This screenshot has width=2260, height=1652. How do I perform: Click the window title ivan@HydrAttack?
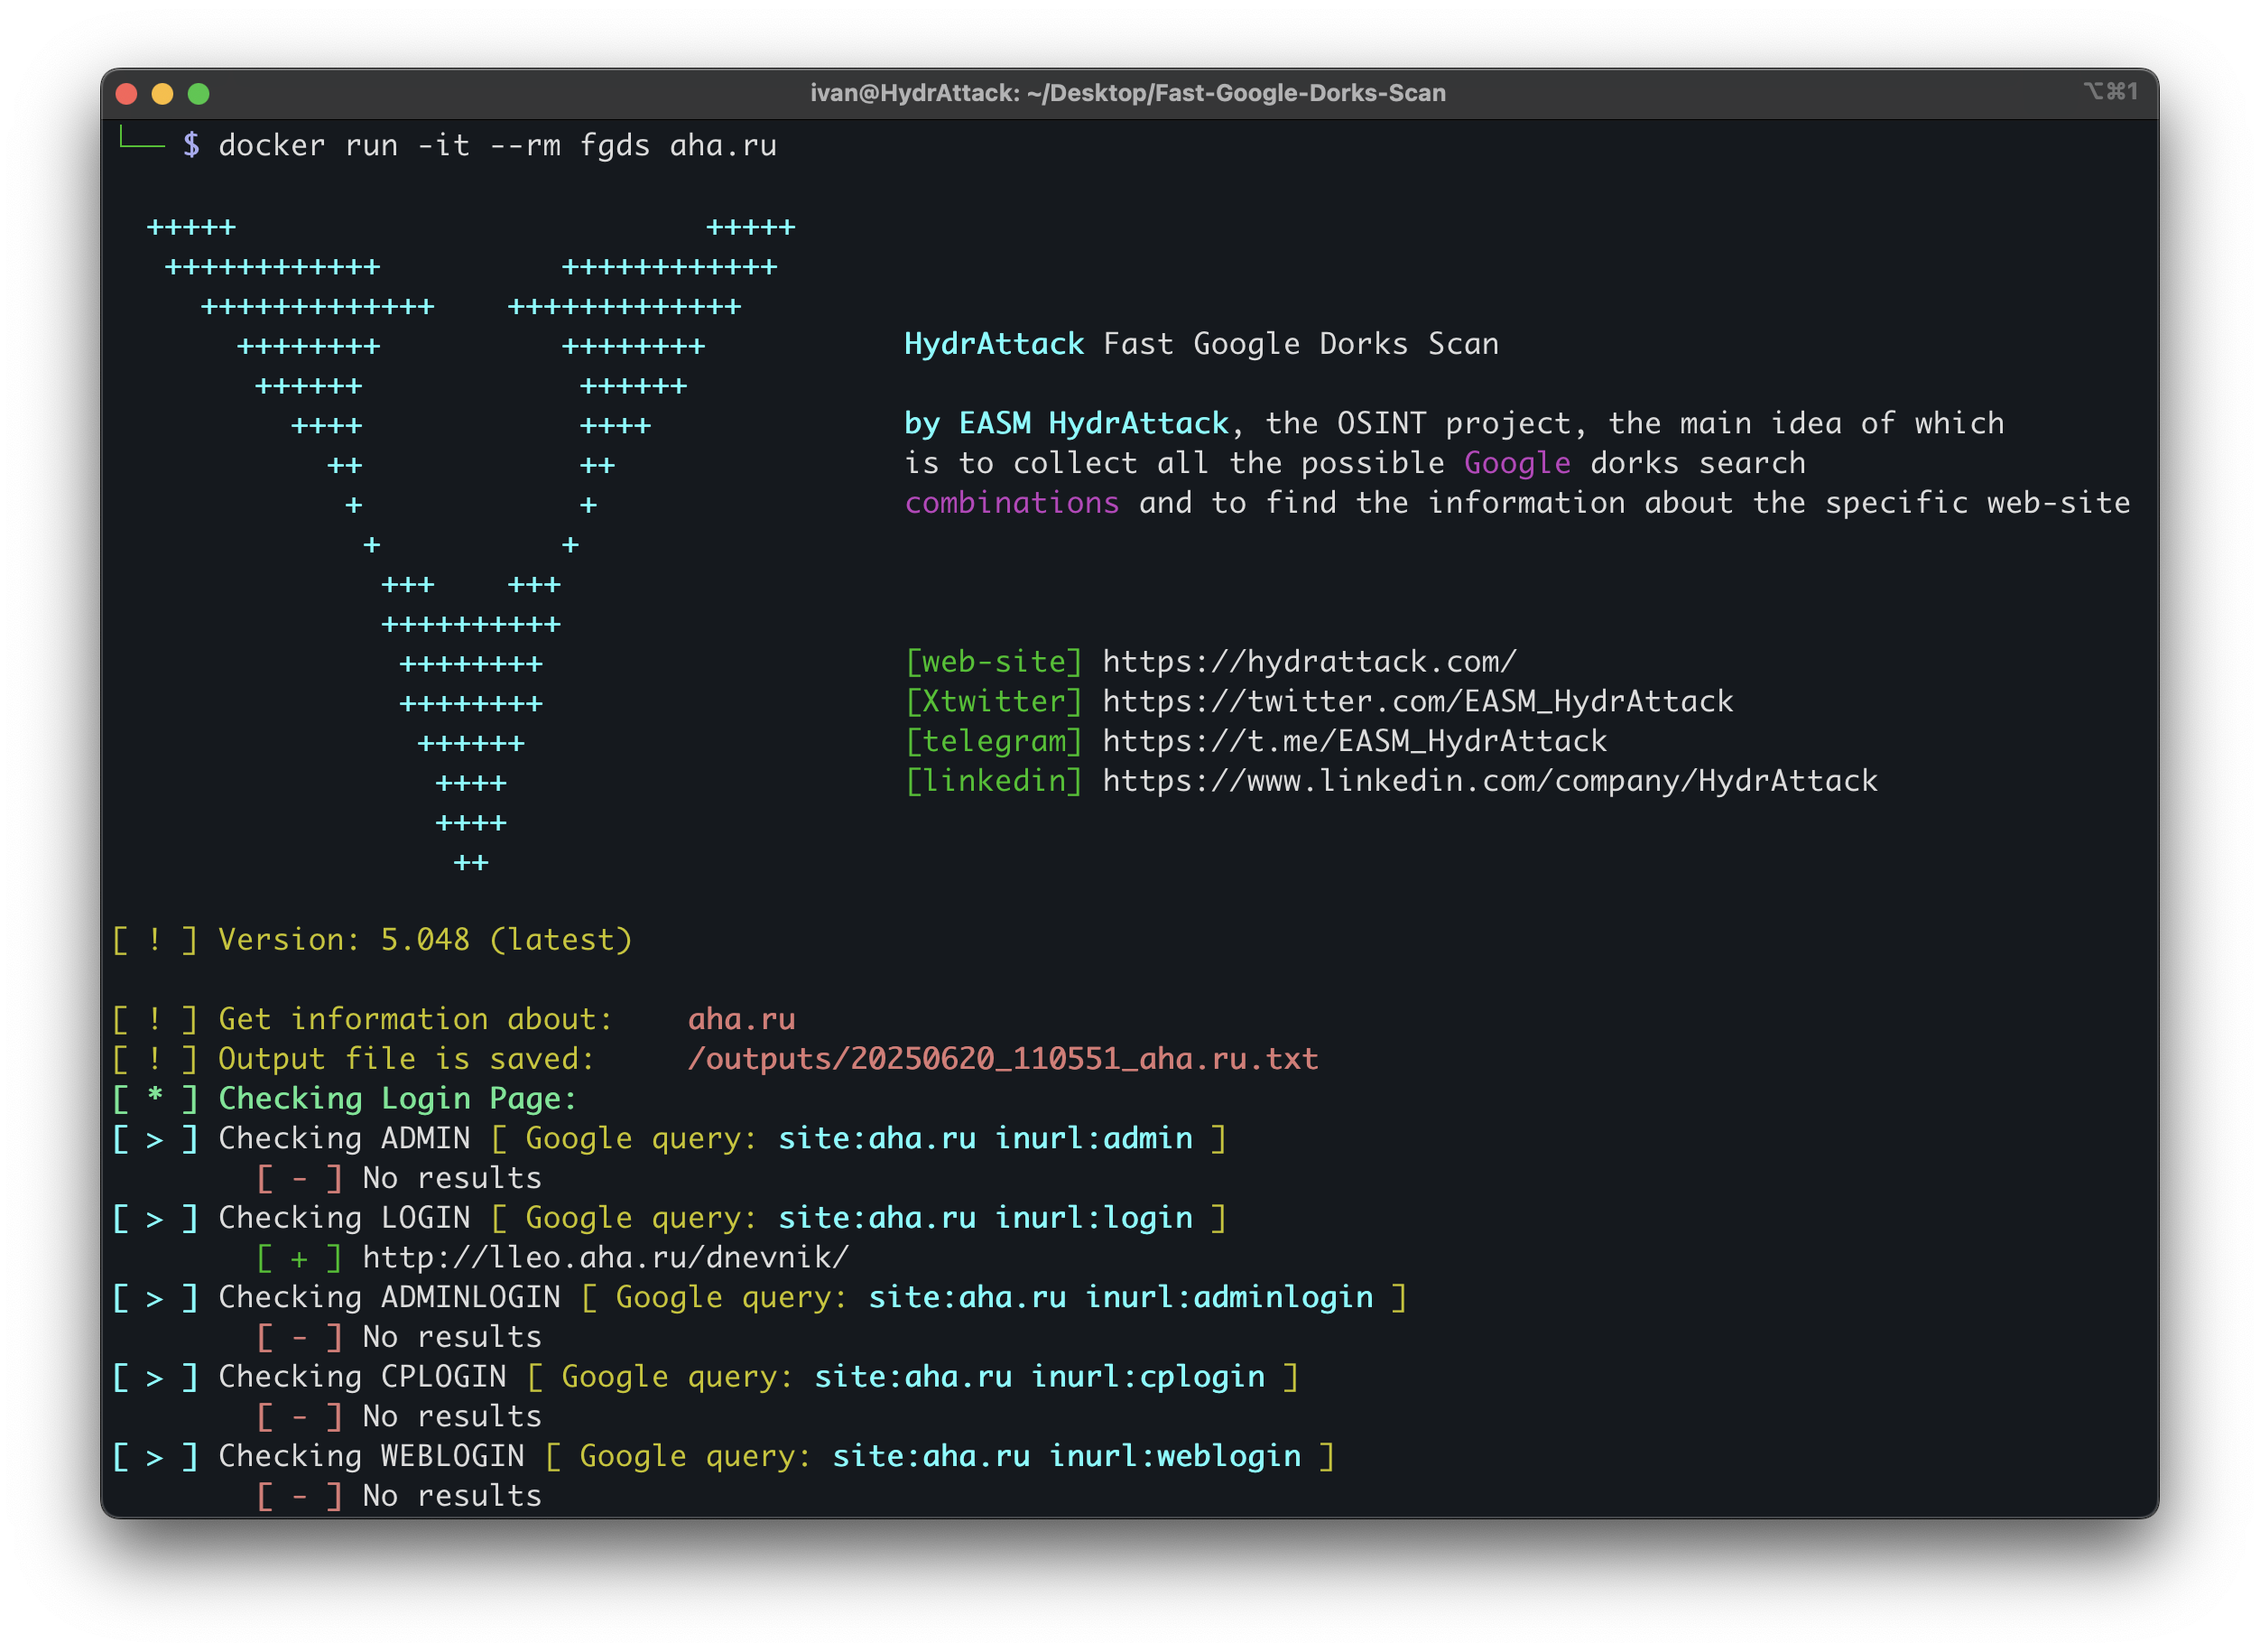tap(1127, 93)
